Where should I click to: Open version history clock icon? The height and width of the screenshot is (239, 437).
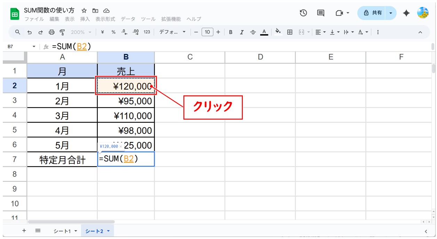(303, 13)
